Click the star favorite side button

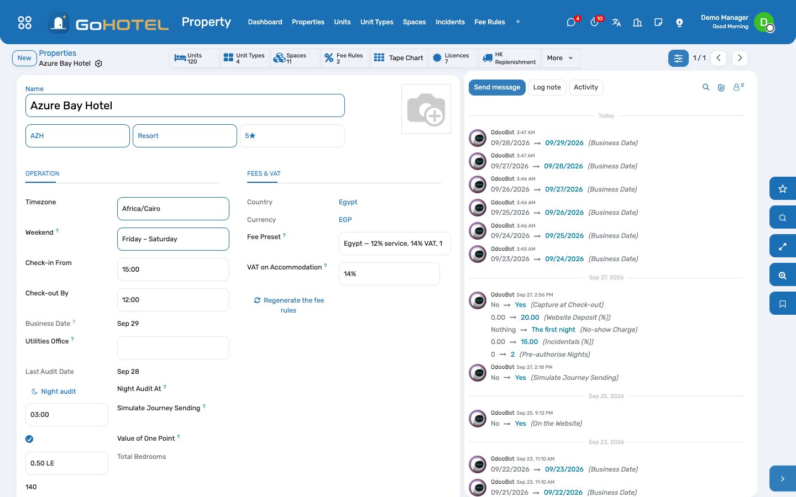783,189
